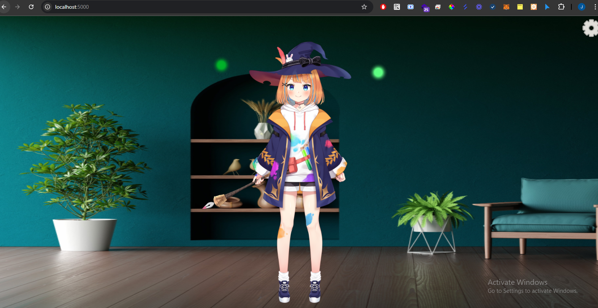The width and height of the screenshot is (598, 308).
Task: Click the browser back arrow
Action: pyautogui.click(x=4, y=7)
